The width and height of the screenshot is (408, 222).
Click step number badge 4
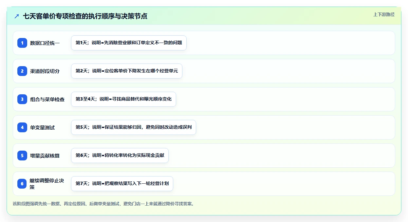click(x=22, y=127)
